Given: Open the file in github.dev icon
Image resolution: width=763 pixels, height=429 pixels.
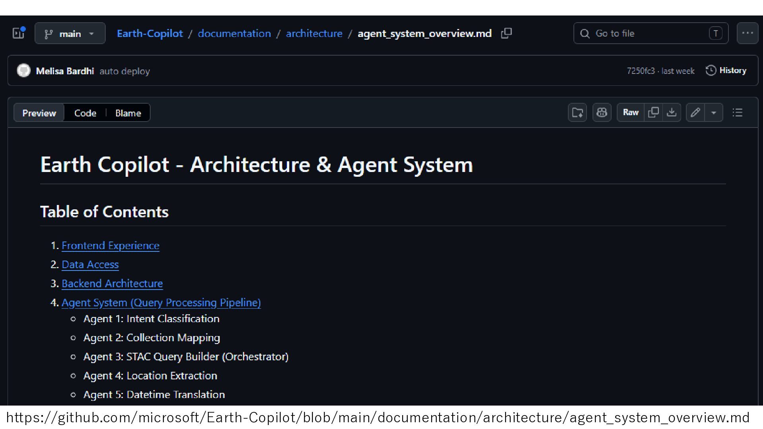Looking at the screenshot, I should coord(577,113).
